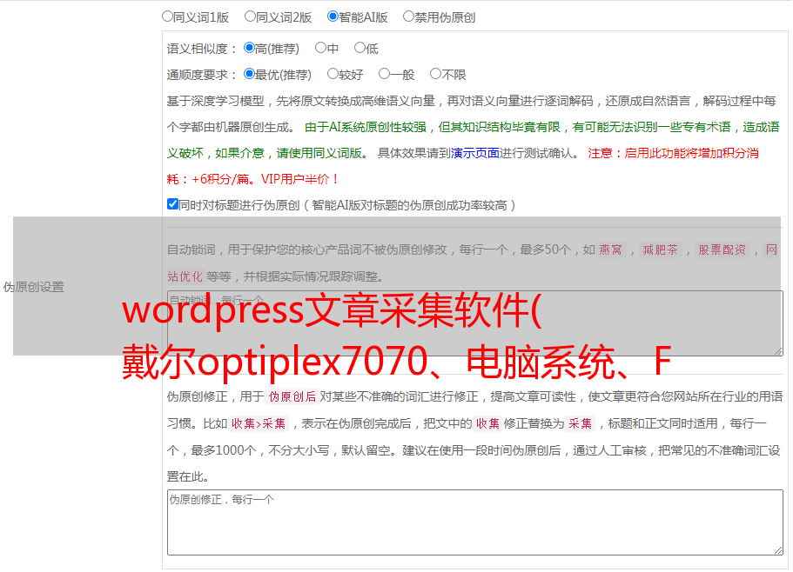This screenshot has height=572, width=793.
Task: Click the 伪原创设置 label
Action: coord(33,287)
